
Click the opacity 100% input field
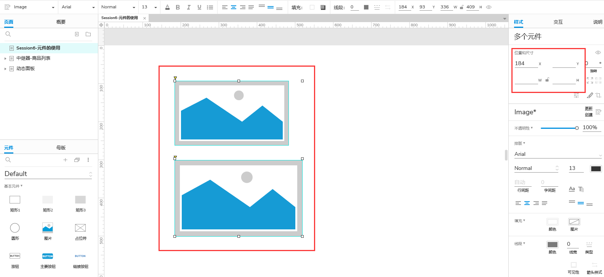click(591, 128)
